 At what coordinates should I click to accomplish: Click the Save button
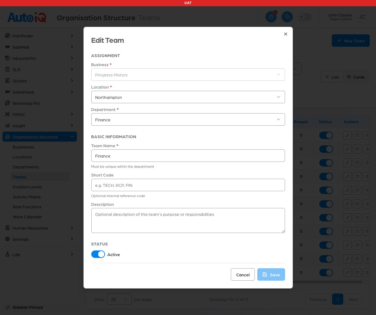[271, 274]
